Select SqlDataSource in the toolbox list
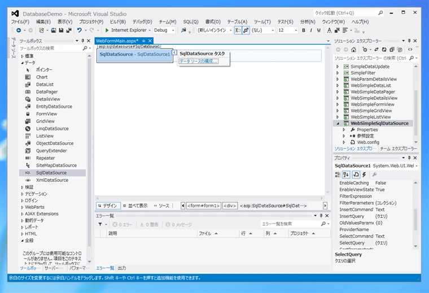This screenshot has height=293, width=429. point(52,173)
